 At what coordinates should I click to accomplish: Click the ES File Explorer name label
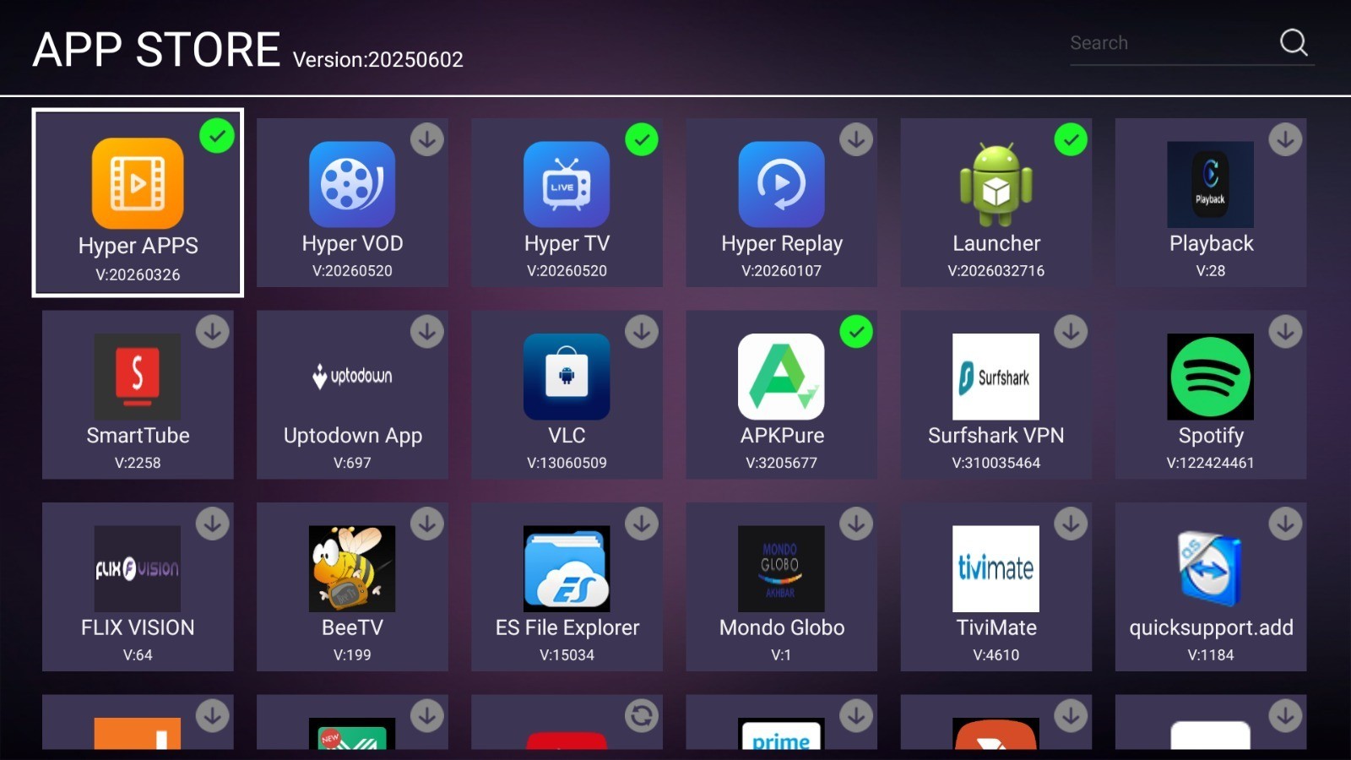pyautogui.click(x=567, y=627)
